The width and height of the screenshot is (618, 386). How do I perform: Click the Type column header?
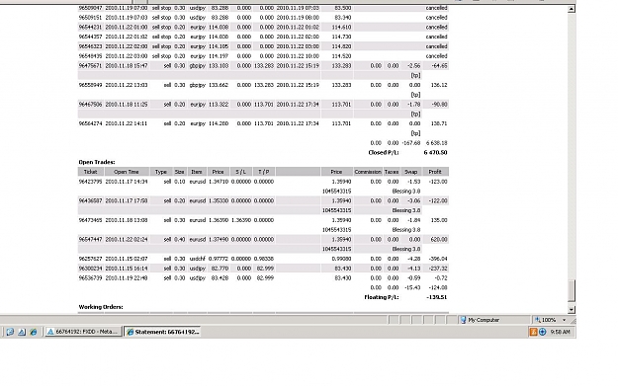click(x=161, y=172)
